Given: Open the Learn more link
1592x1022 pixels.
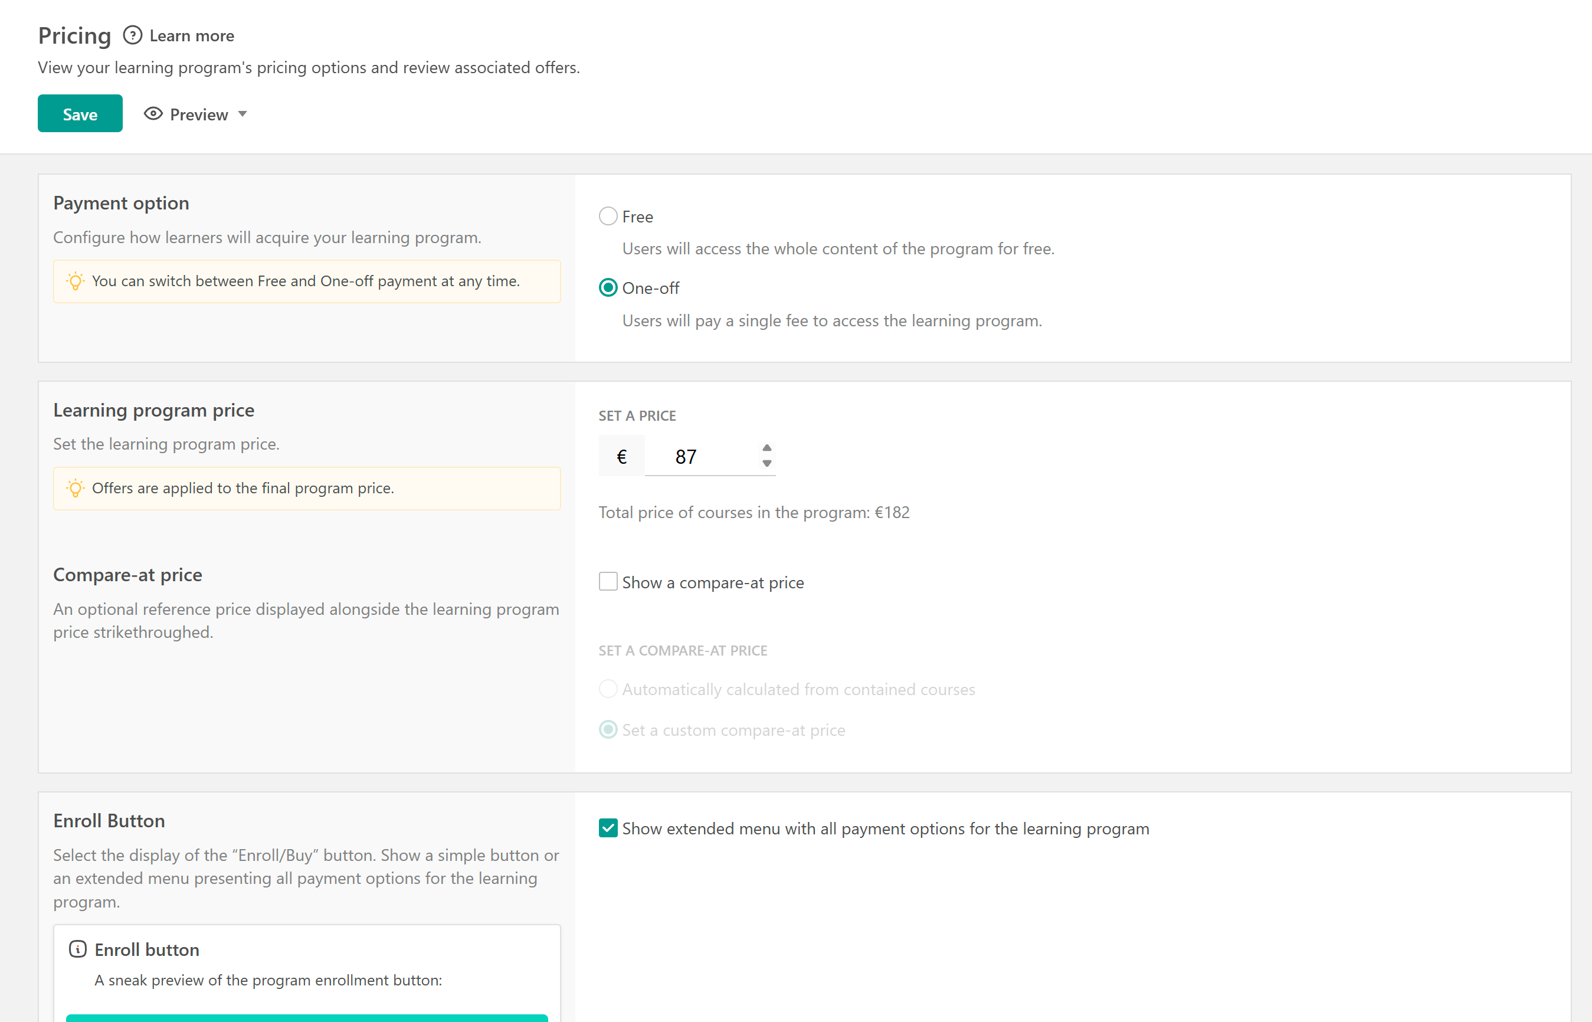Looking at the screenshot, I should point(192,36).
